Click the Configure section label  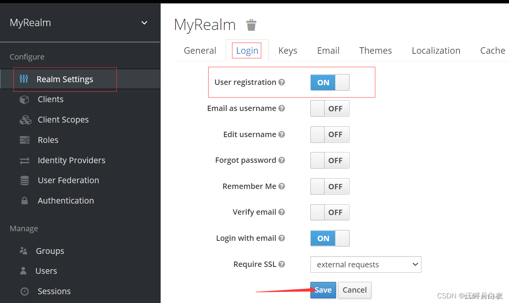point(27,57)
